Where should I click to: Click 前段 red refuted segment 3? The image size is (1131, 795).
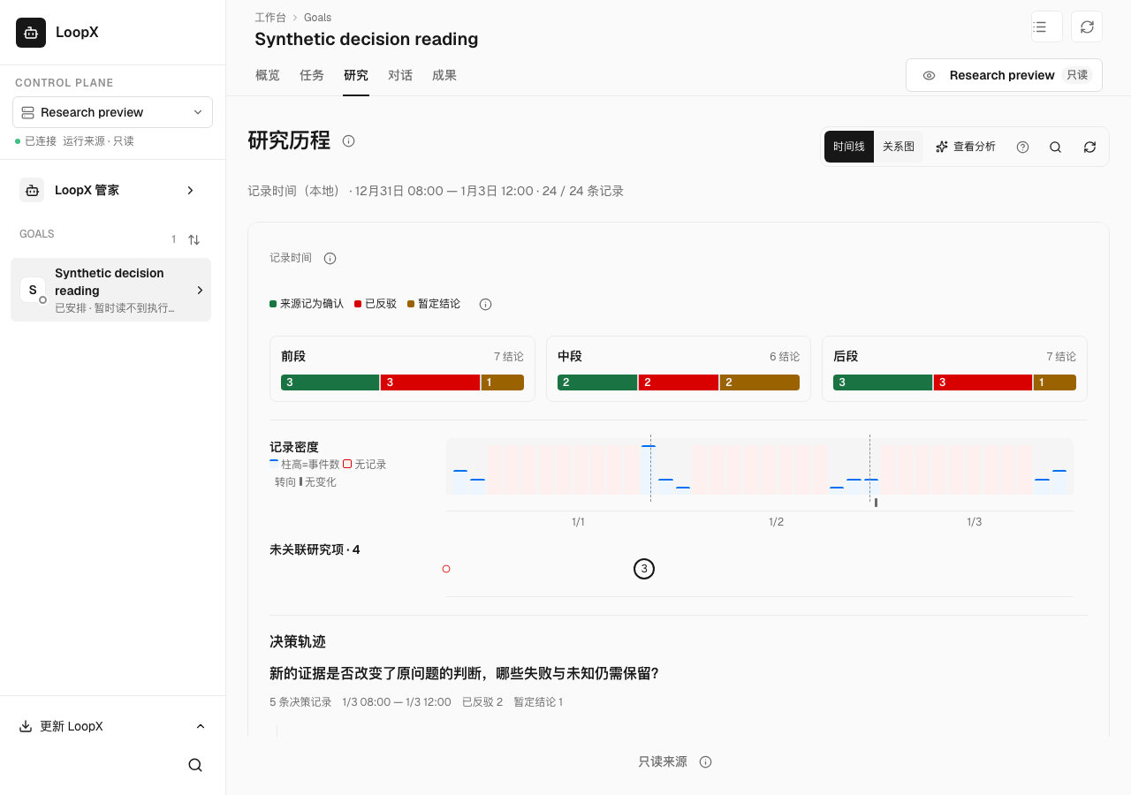click(x=430, y=382)
